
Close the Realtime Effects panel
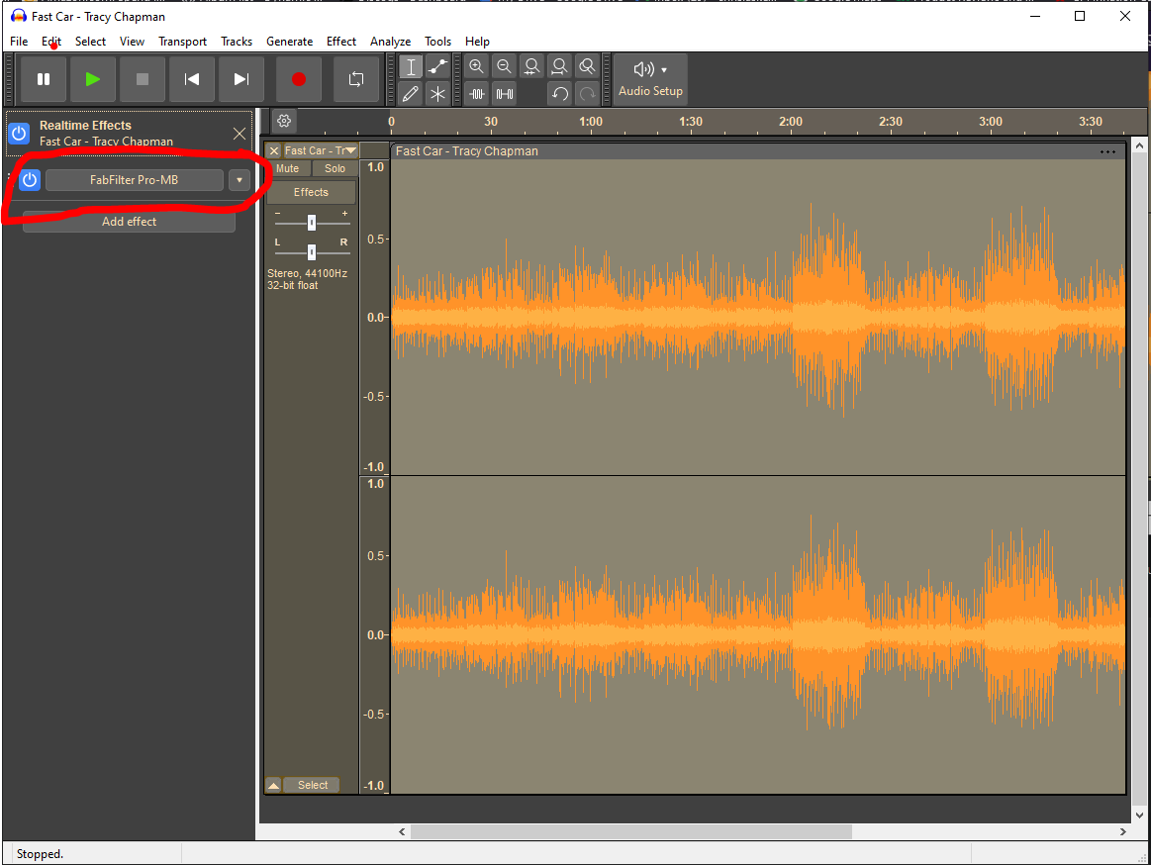coord(240,134)
